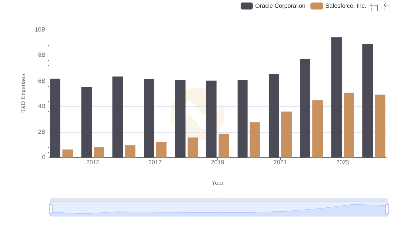Click Oracle's tallest bar for 2023

tap(337, 97)
